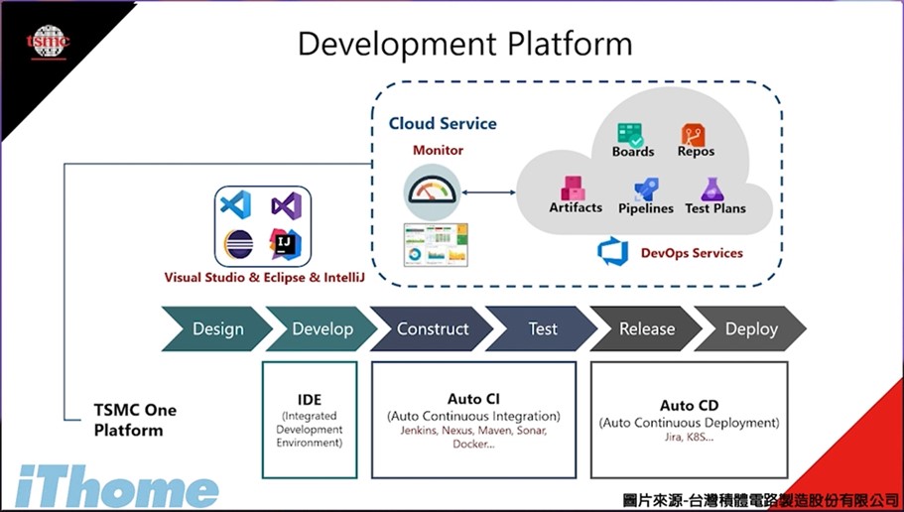The image size is (904, 512).
Task: Click the 'Docker...' text
Action: (x=473, y=444)
